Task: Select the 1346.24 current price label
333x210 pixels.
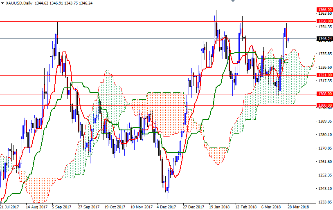Action: (324, 38)
